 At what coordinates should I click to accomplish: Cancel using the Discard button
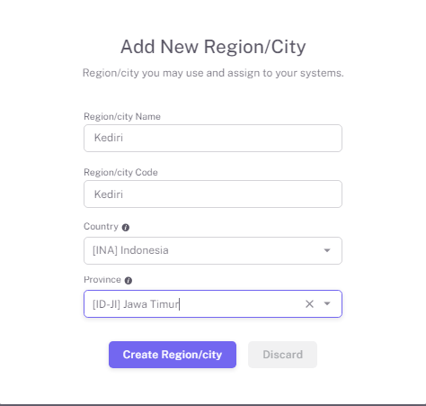282,355
